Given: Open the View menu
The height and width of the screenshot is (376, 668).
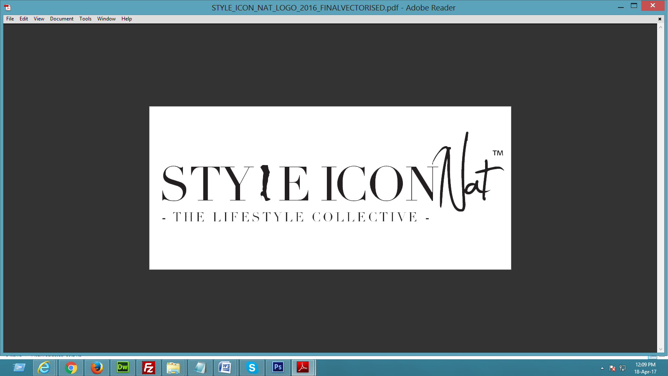Looking at the screenshot, I should (39, 19).
